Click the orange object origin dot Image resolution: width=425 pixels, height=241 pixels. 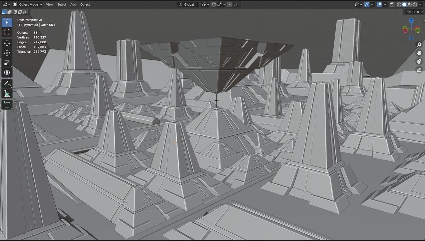point(176,143)
